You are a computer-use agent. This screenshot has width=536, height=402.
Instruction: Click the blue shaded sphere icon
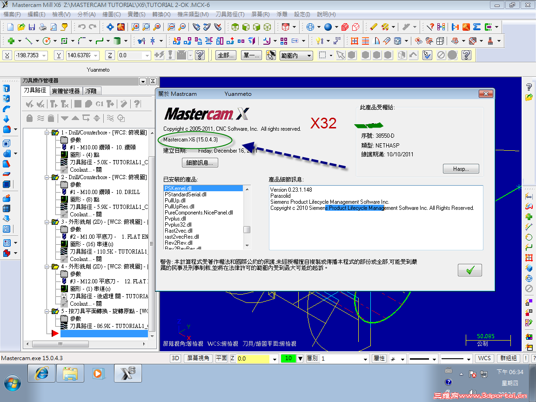pos(328,27)
